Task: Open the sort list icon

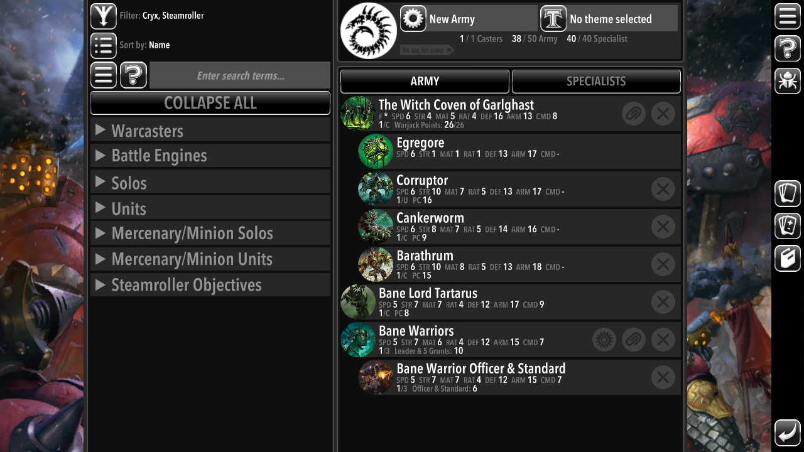Action: (x=104, y=46)
